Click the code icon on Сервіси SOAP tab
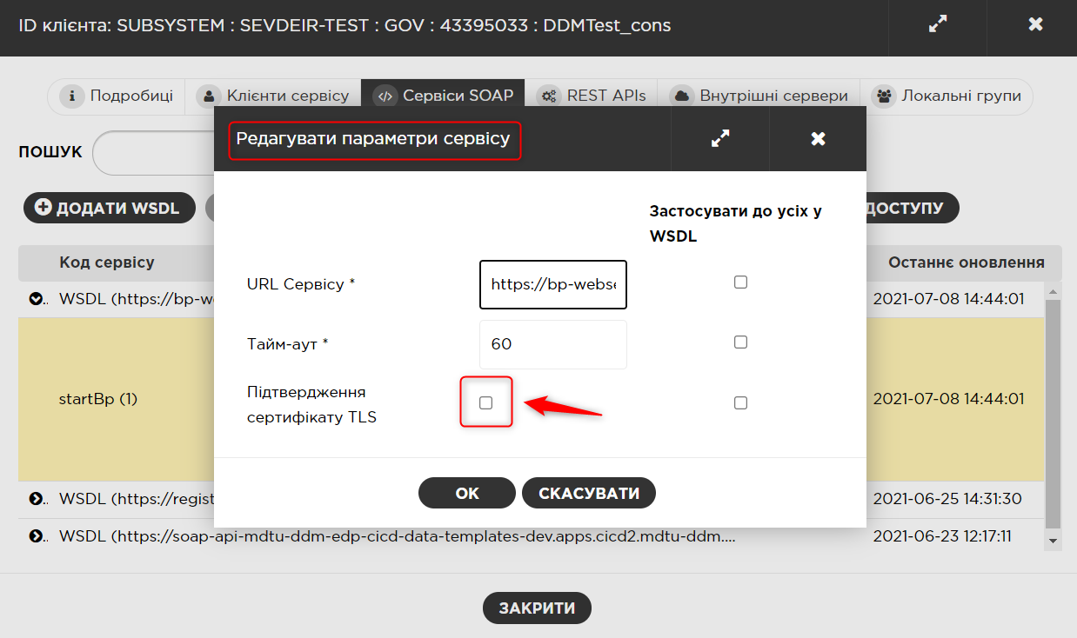Viewport: 1077px width, 638px height. point(385,96)
